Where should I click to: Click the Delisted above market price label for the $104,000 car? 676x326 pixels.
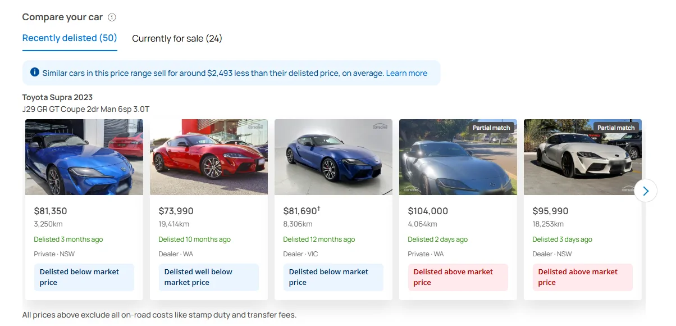tap(458, 277)
